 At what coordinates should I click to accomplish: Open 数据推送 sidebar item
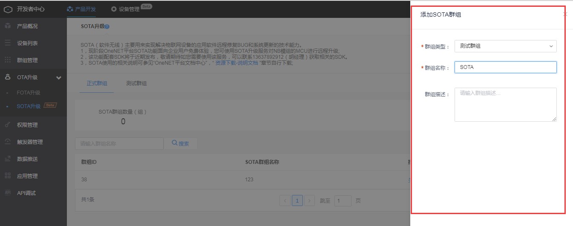(x=27, y=159)
